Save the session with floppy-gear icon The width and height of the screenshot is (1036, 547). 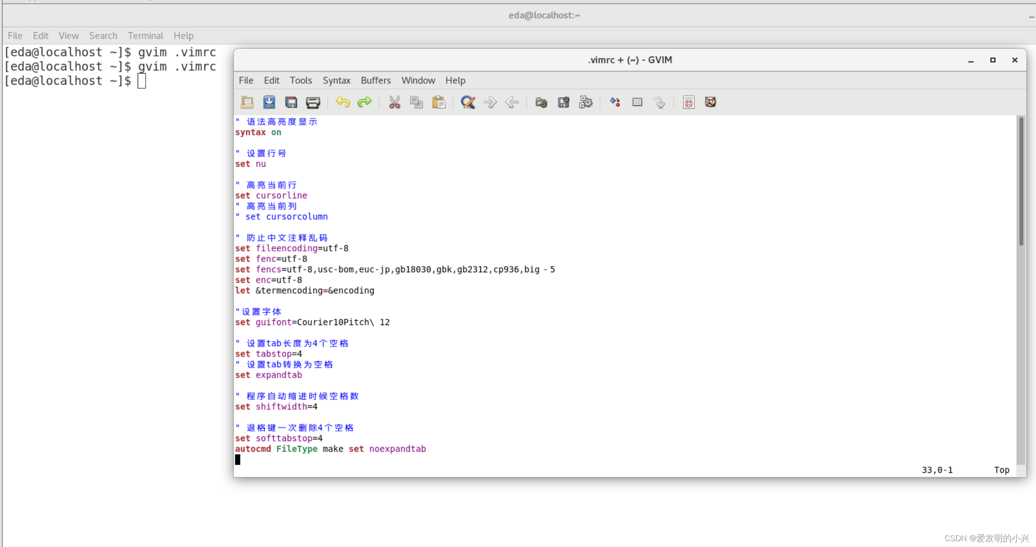(x=563, y=102)
